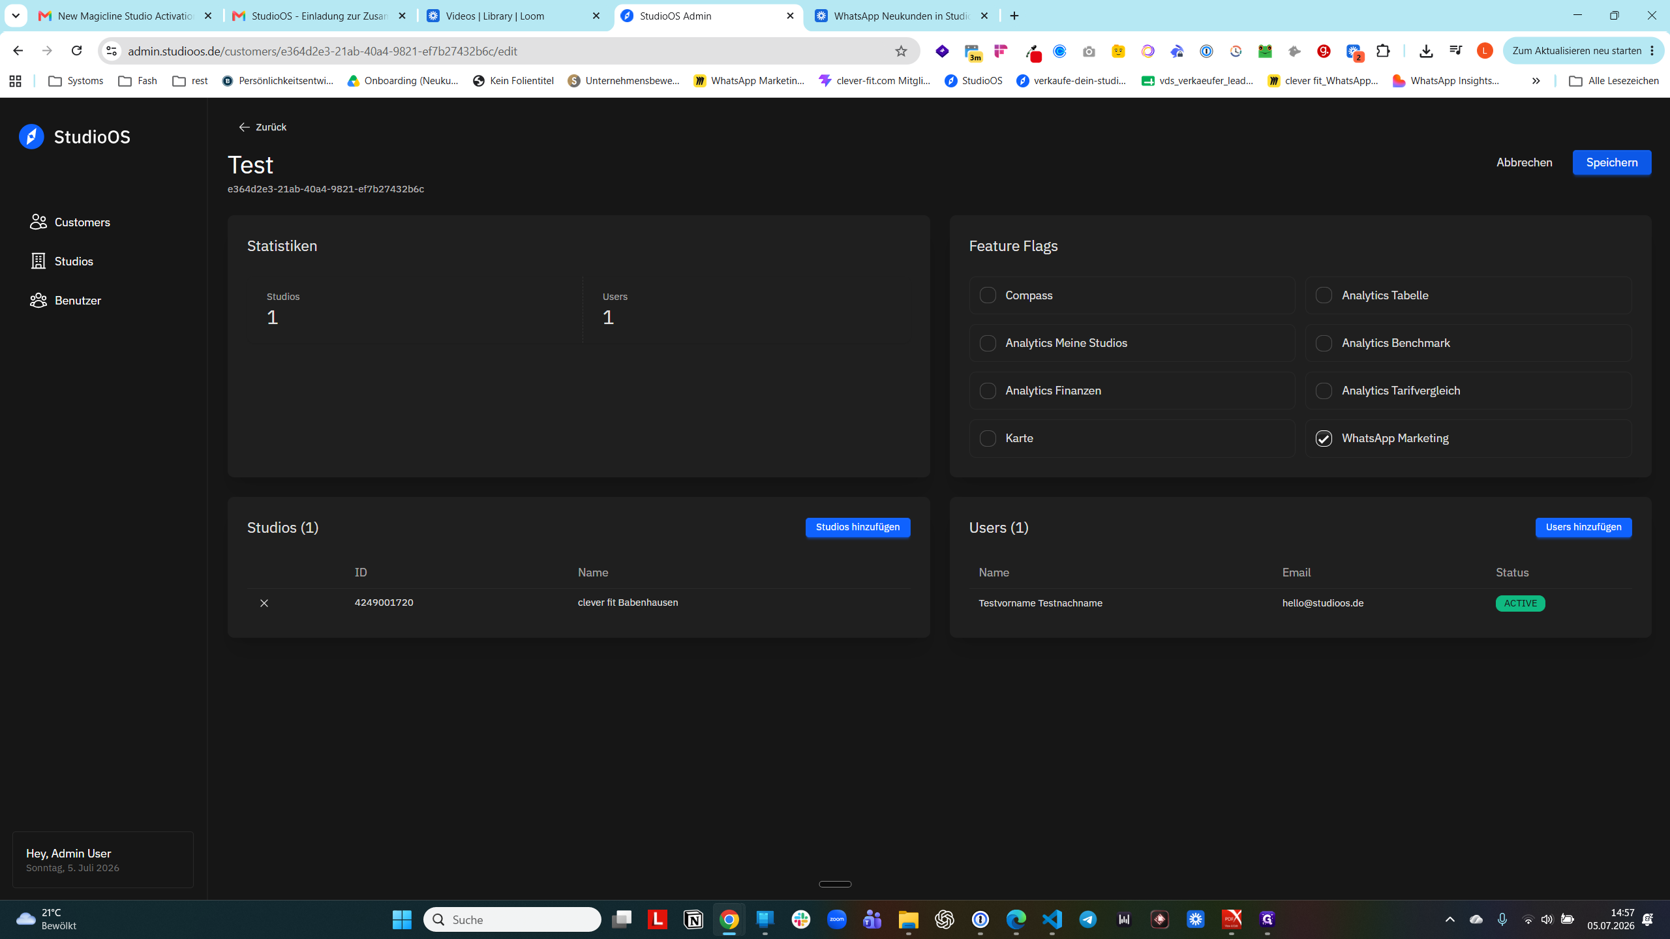This screenshot has width=1670, height=939.
Task: Click the Windows taskbar search box
Action: [512, 919]
